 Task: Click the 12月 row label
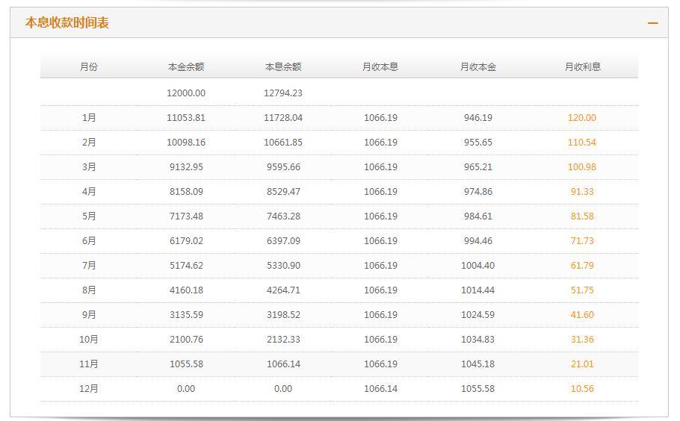(x=88, y=389)
